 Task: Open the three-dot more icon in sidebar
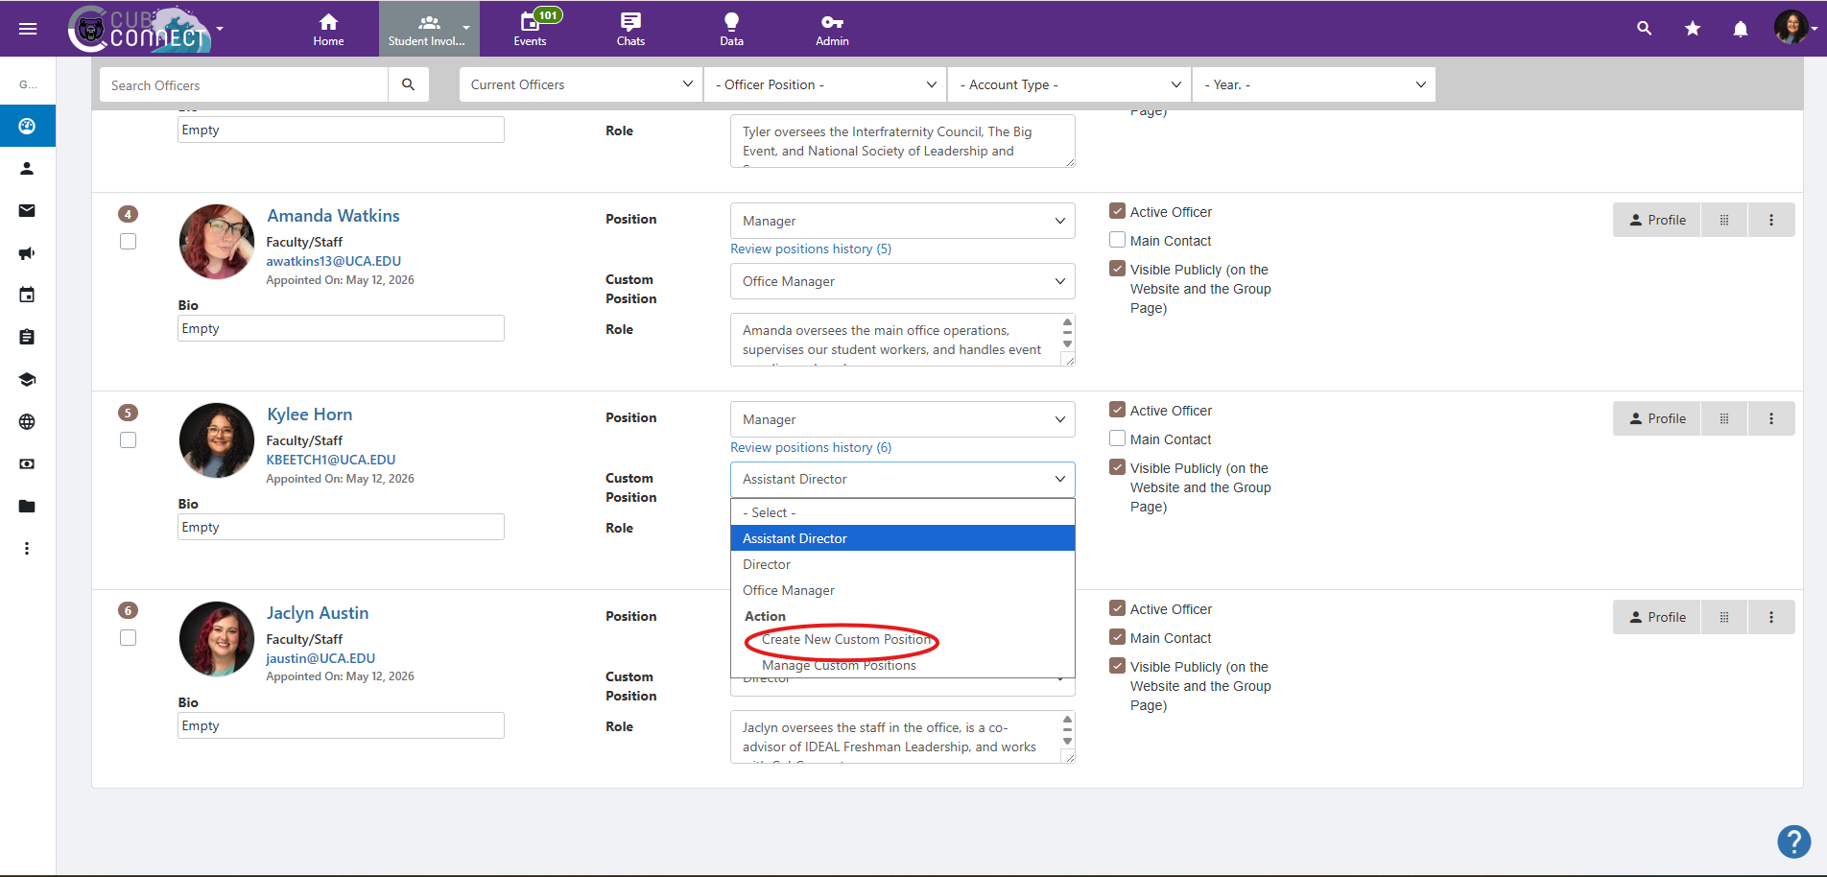pyautogui.click(x=27, y=548)
